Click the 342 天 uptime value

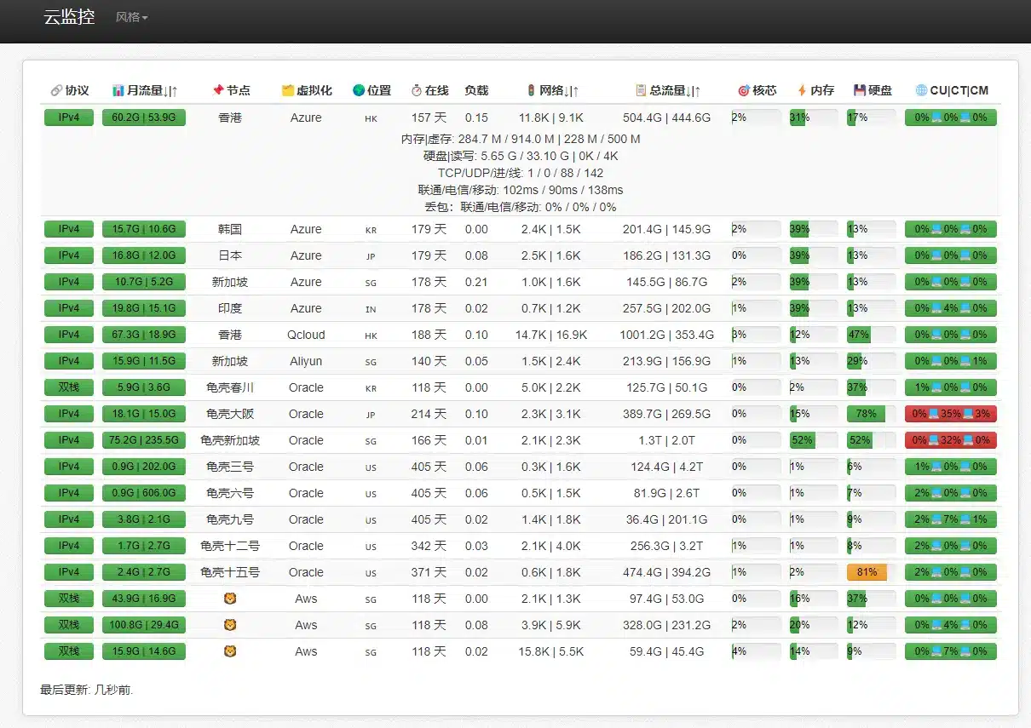(x=429, y=546)
